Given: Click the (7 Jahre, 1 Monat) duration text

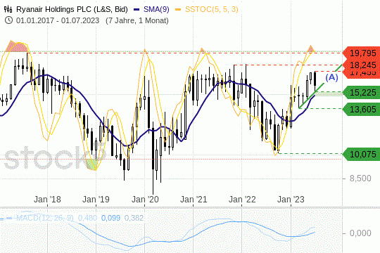Looking at the screenshot, I should 137,20.
